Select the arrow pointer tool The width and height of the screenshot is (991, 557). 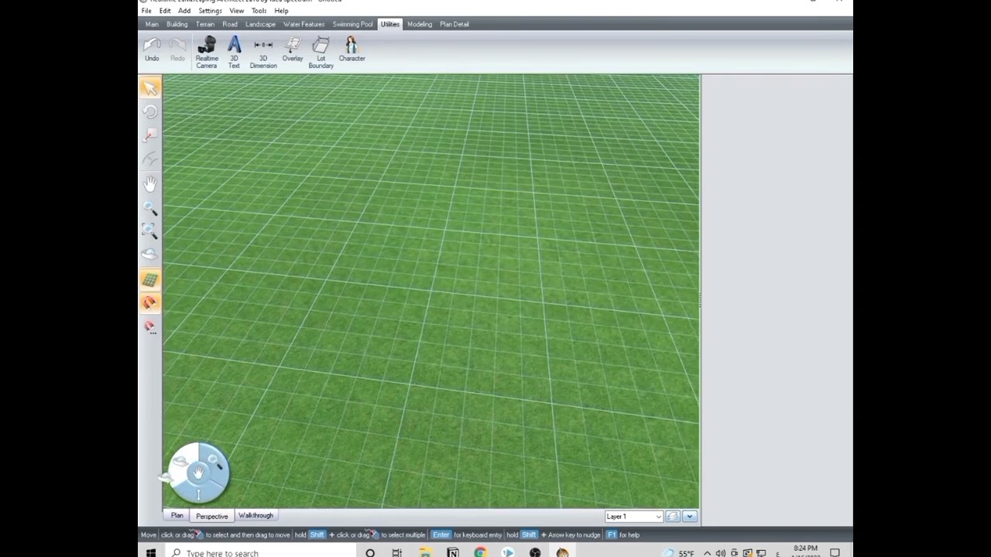(150, 88)
